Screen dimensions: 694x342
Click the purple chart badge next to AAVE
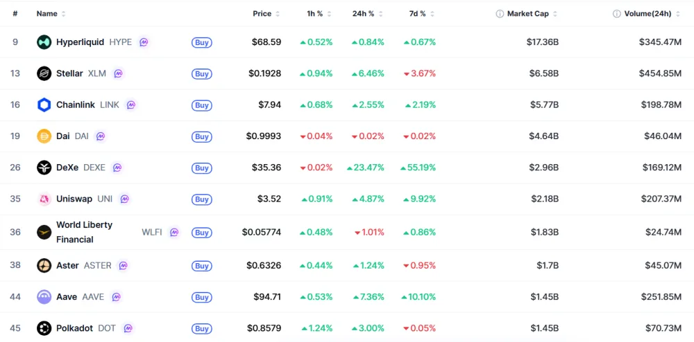point(116,297)
